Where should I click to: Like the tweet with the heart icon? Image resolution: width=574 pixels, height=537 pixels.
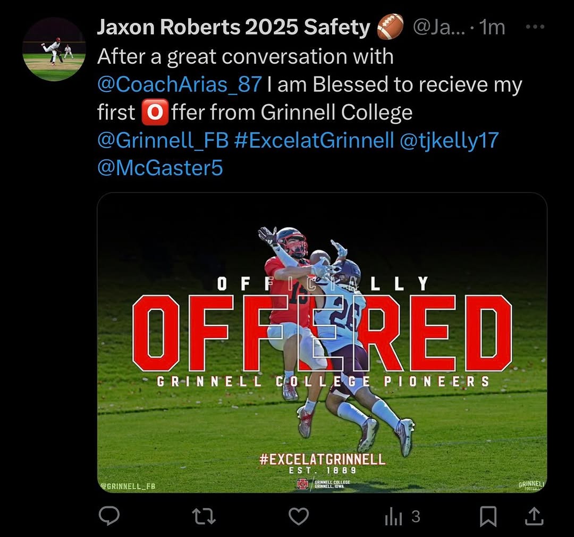coord(299,516)
